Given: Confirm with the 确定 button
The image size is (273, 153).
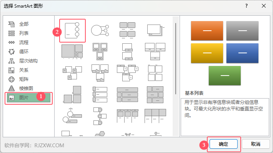Looking at the screenshot, I should click(223, 144).
